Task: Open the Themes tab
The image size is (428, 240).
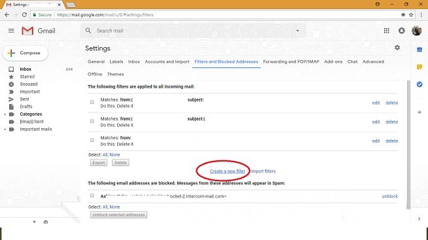Action: 115,74
